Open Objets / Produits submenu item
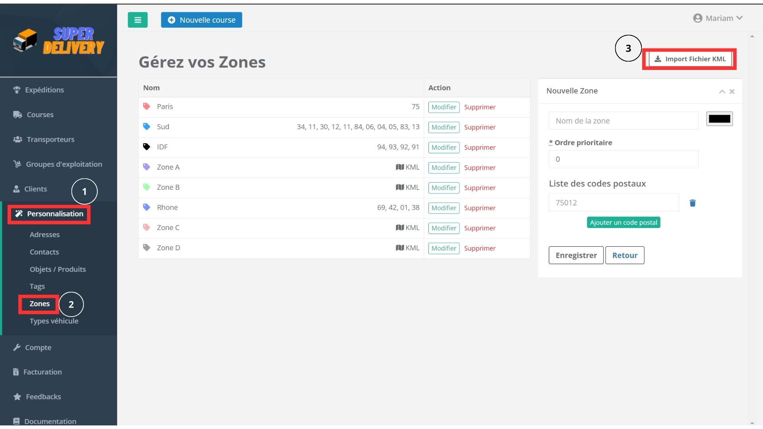Viewport: 763px width, 429px height. click(58, 269)
